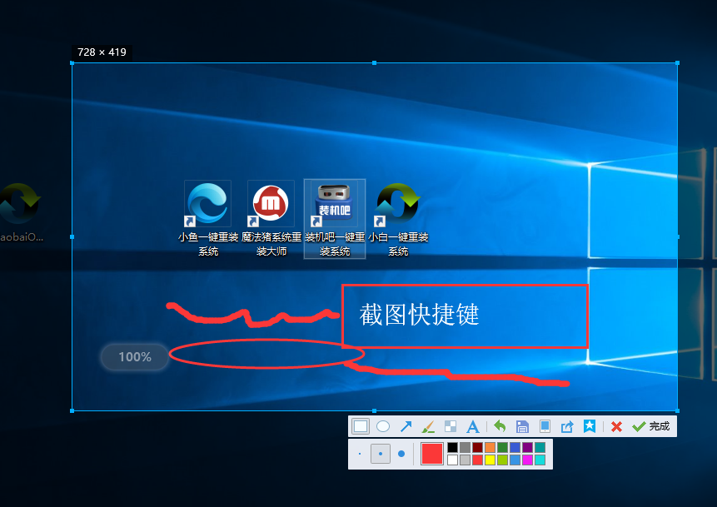
Task: Choose the smallest brush size dot
Action: [x=360, y=455]
